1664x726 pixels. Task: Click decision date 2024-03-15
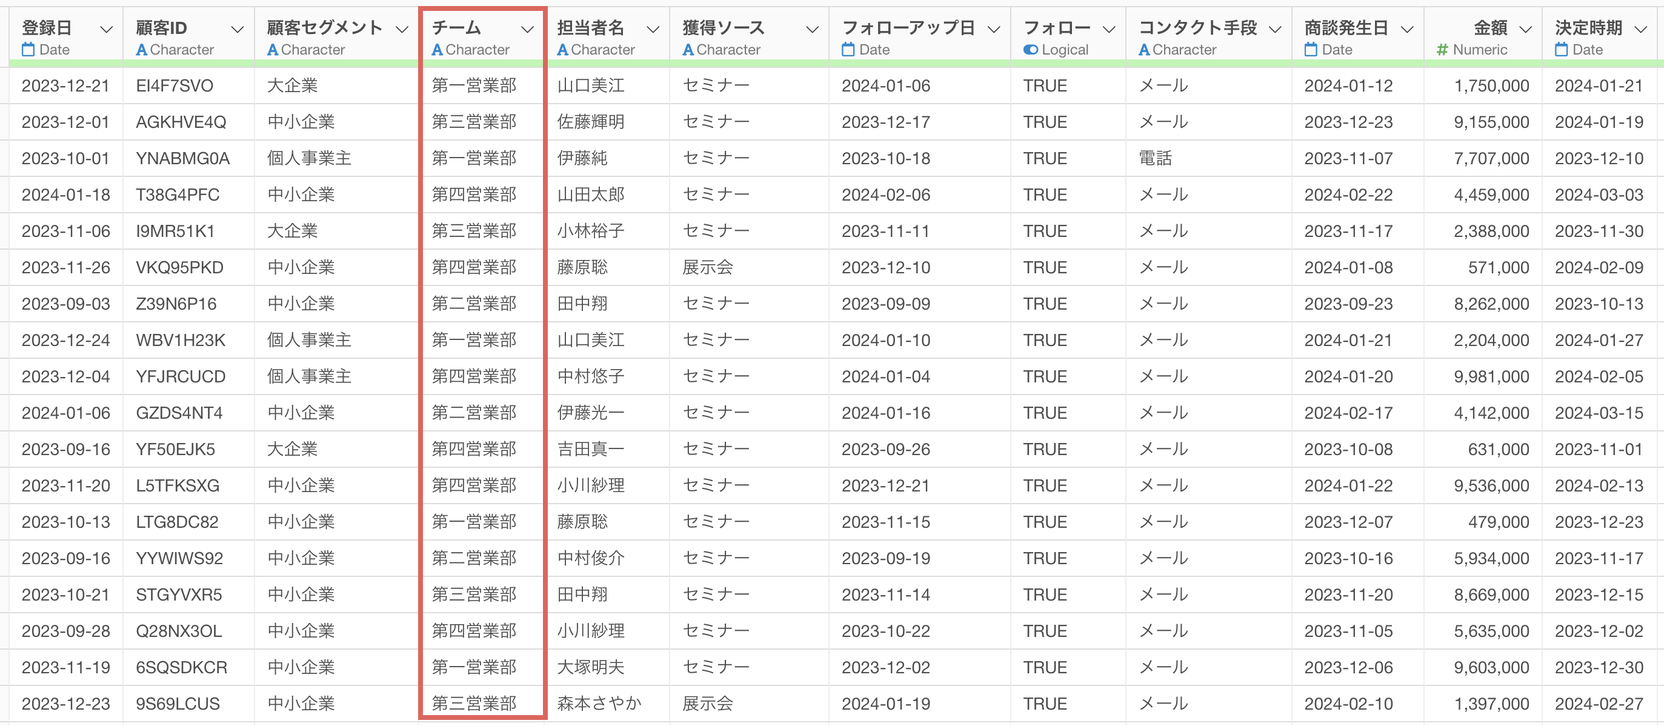pos(1599,413)
